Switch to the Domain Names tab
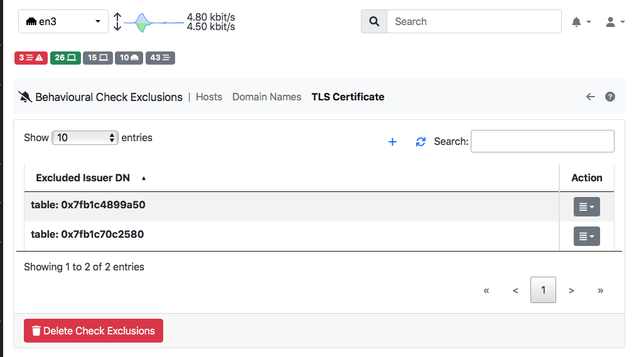 267,97
